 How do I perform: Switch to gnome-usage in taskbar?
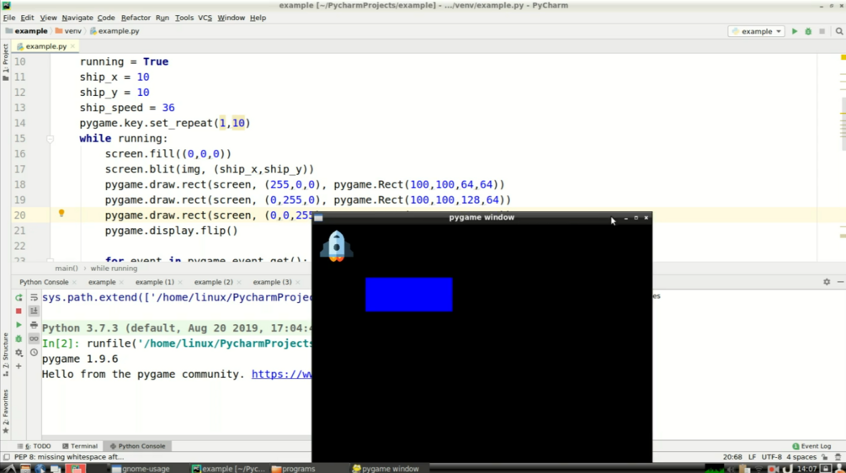pyautogui.click(x=141, y=468)
